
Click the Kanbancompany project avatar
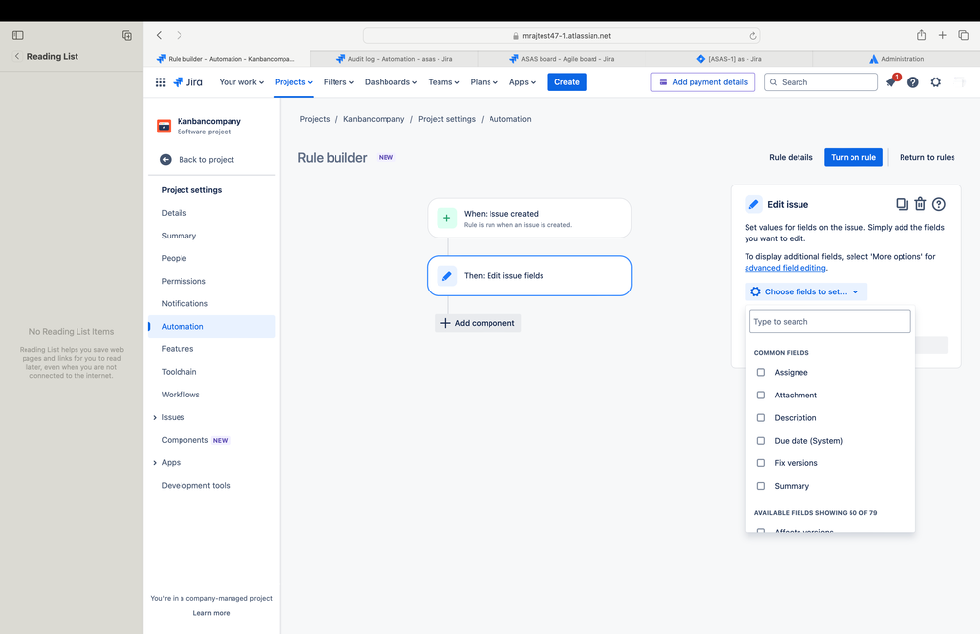click(164, 126)
